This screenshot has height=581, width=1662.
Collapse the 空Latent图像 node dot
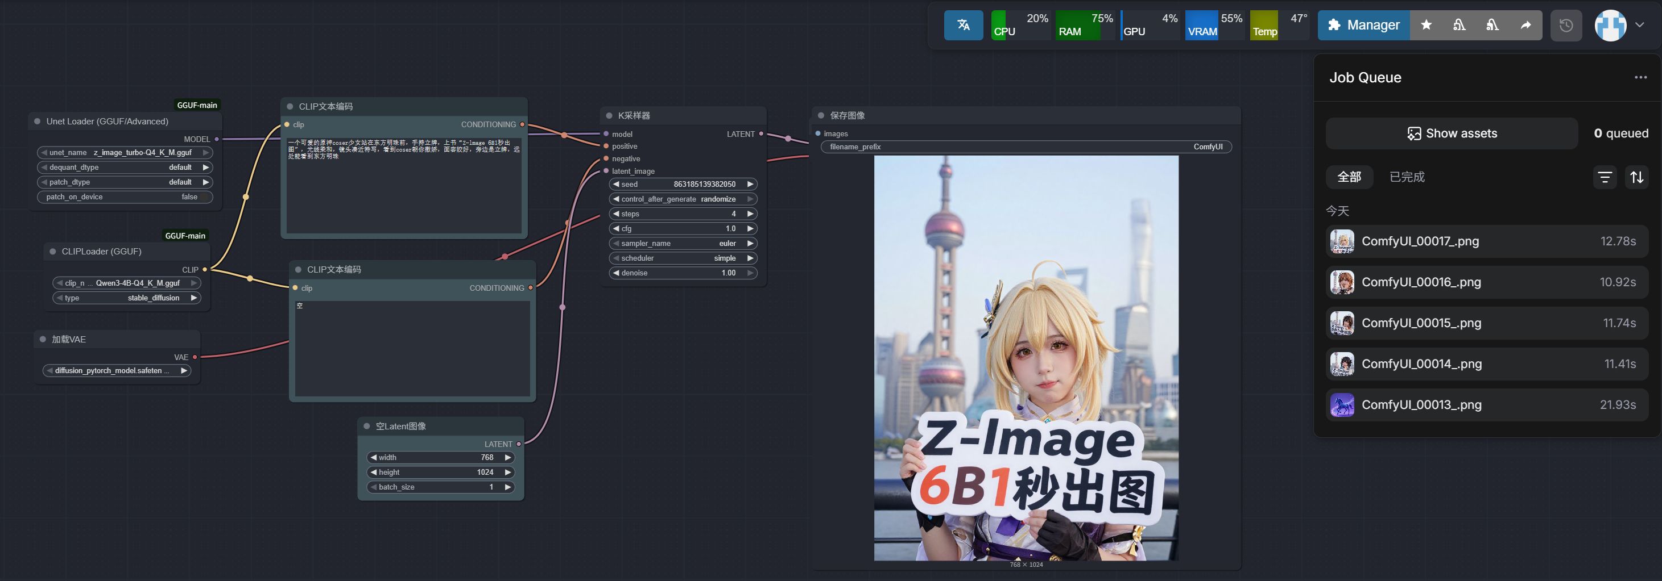(367, 427)
